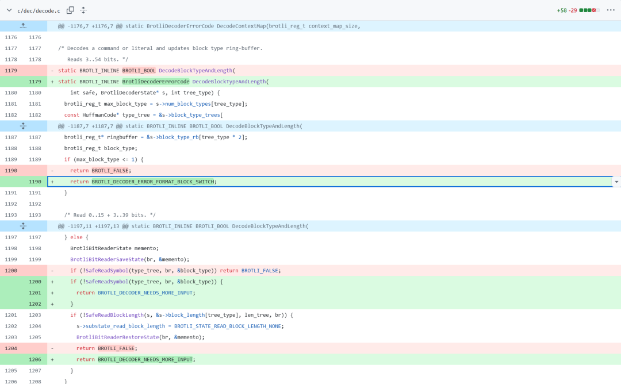Image resolution: width=621 pixels, height=384 pixels.
Task: Click added line number 1202
Action: pos(35,304)
